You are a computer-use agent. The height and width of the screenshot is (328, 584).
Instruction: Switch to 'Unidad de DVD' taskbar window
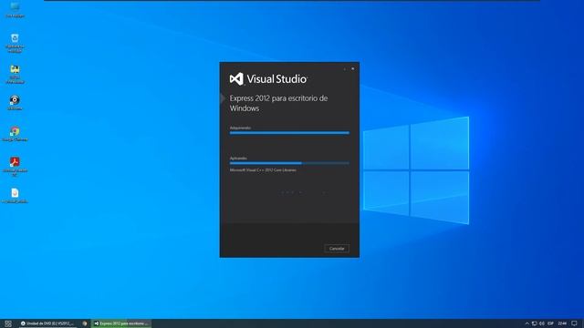point(47,323)
